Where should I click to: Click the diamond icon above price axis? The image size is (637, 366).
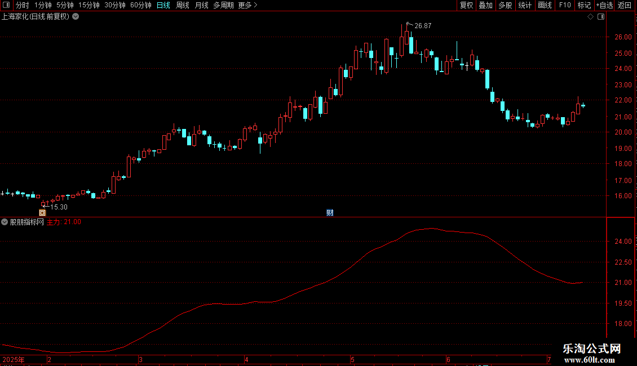click(x=591, y=17)
